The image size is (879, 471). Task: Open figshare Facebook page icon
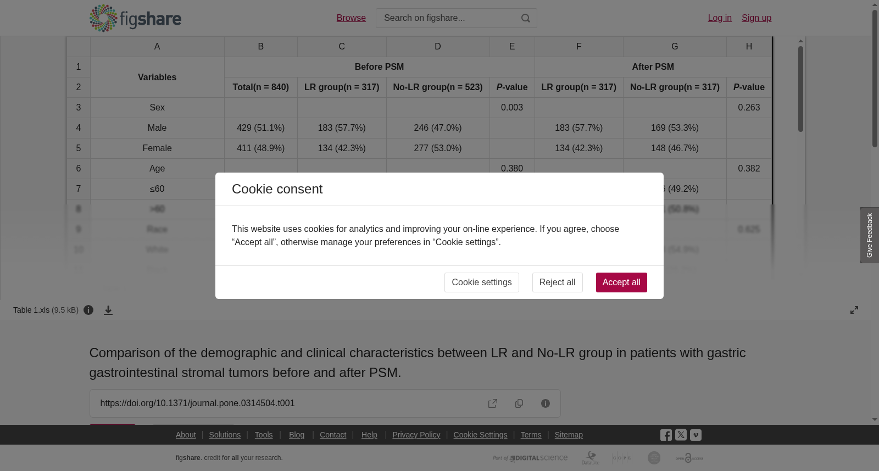pos(666,435)
